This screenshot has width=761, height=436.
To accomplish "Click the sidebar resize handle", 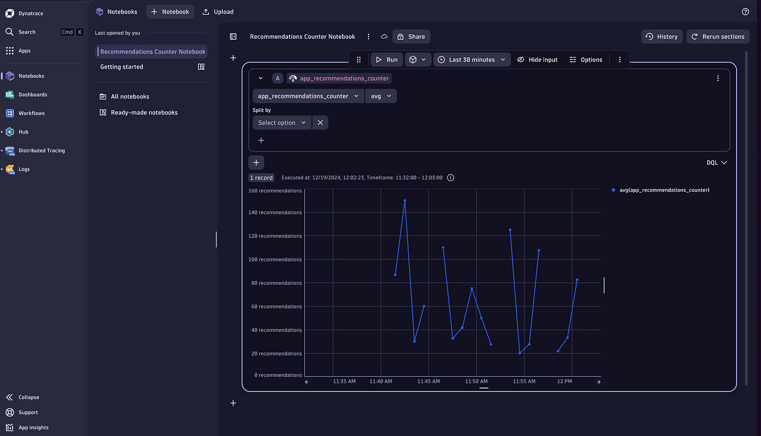I will [216, 239].
